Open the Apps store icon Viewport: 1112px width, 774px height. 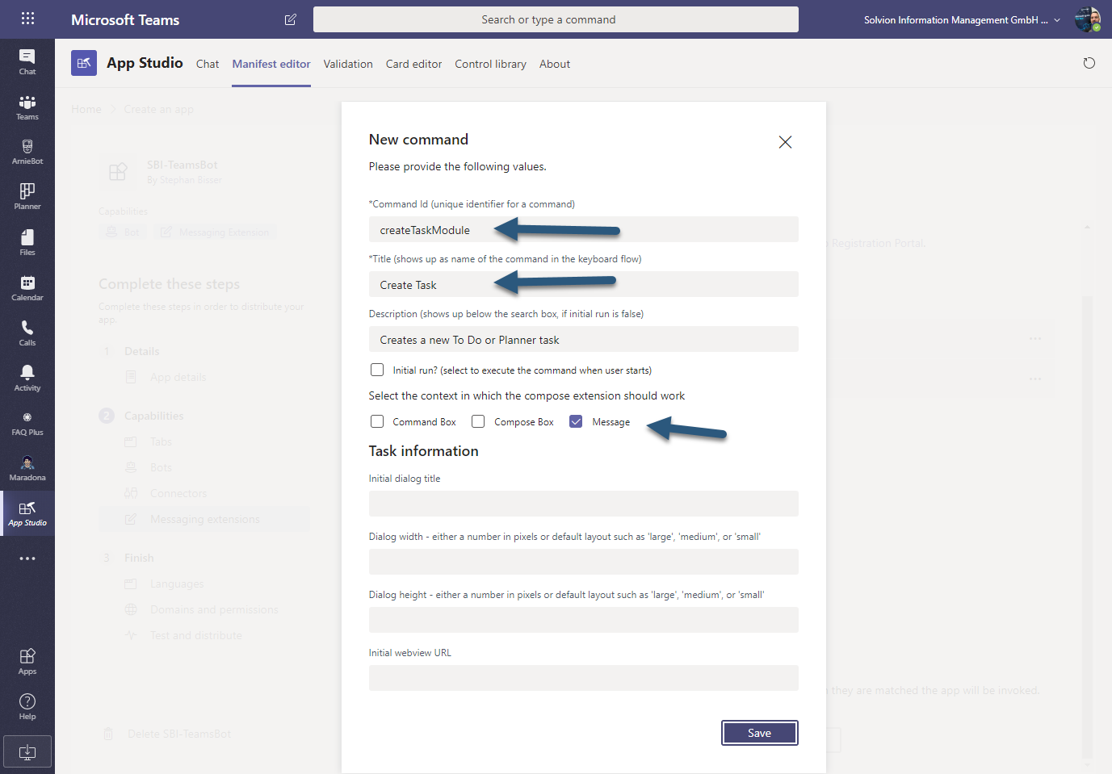(27, 661)
